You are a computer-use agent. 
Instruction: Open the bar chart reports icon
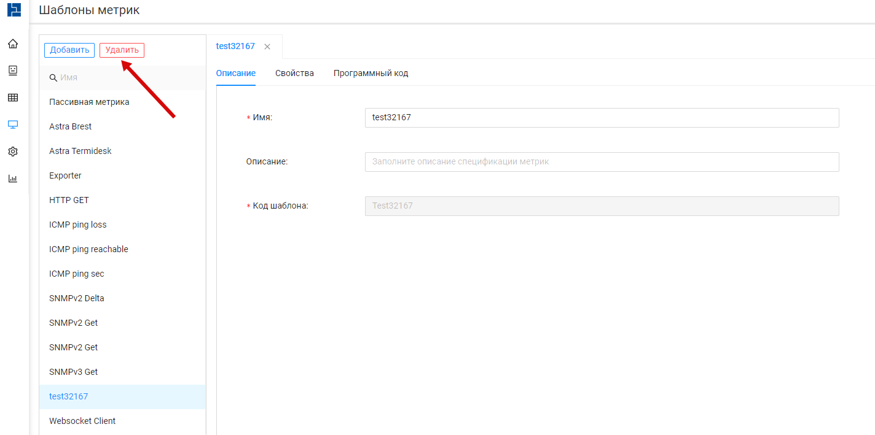tap(13, 179)
